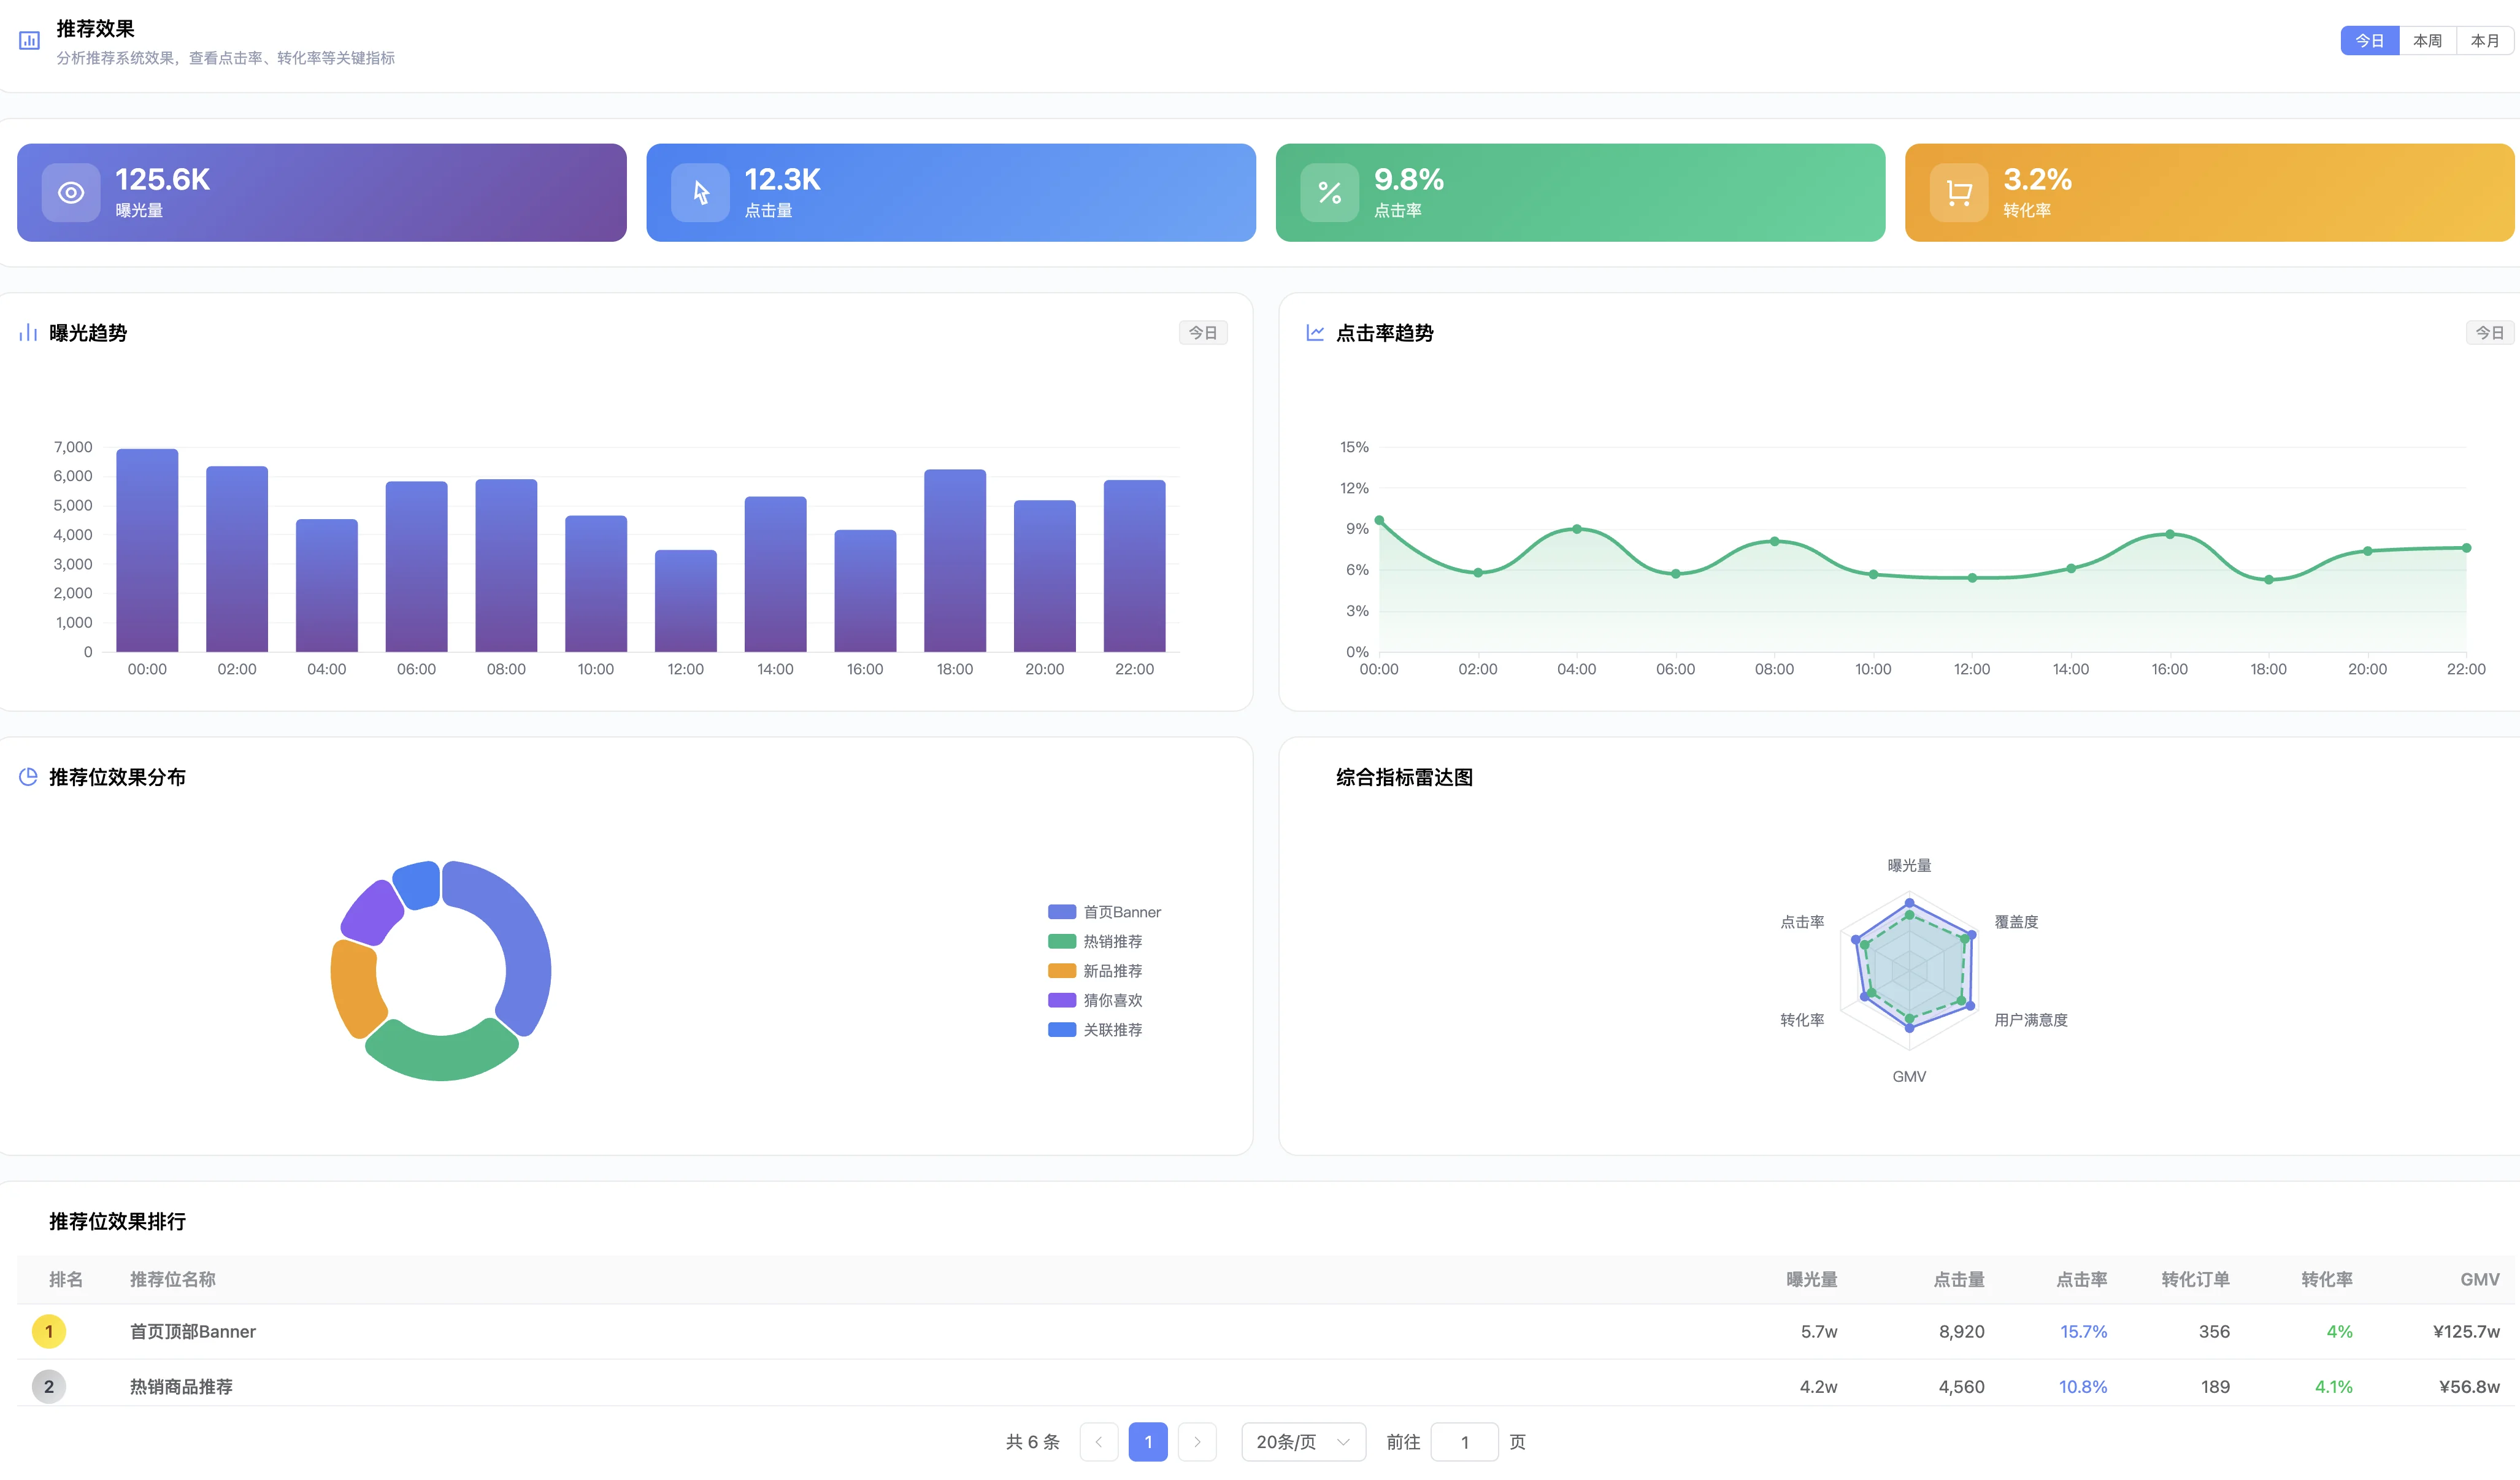Click the pie chart icon beside 推荐位效果分布
Screen dimensions: 2520x1480
(28, 777)
